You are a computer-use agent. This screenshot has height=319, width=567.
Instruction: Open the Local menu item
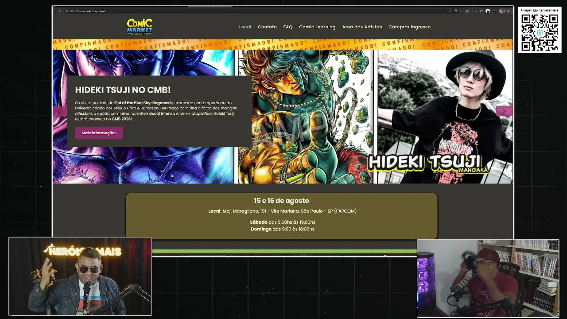pyautogui.click(x=245, y=27)
